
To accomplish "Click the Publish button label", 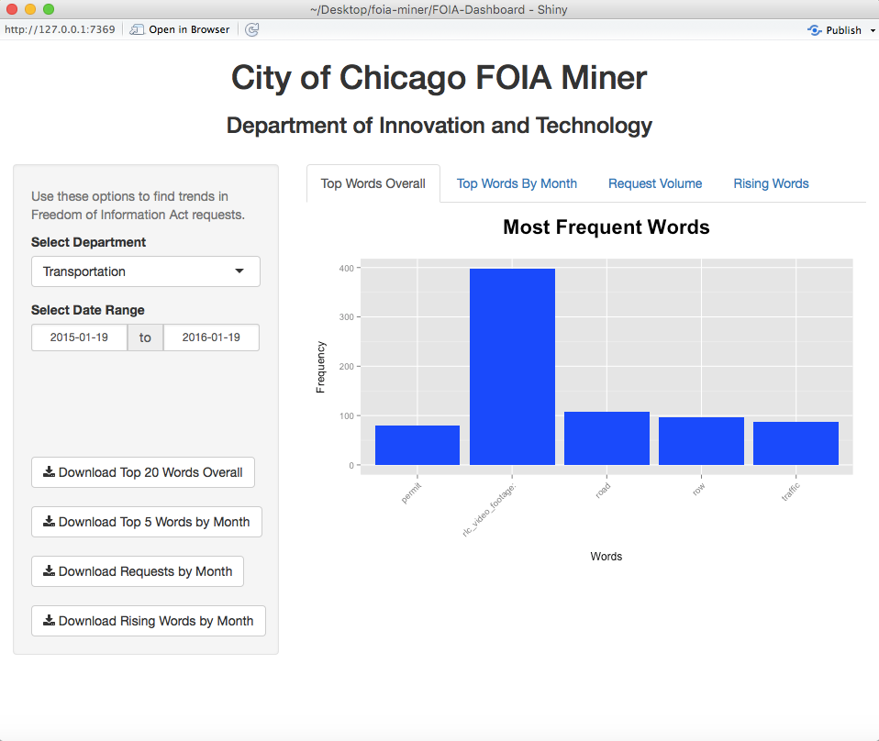I will [x=843, y=30].
